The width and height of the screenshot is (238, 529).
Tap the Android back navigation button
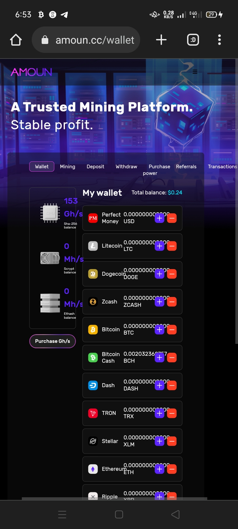click(176, 514)
